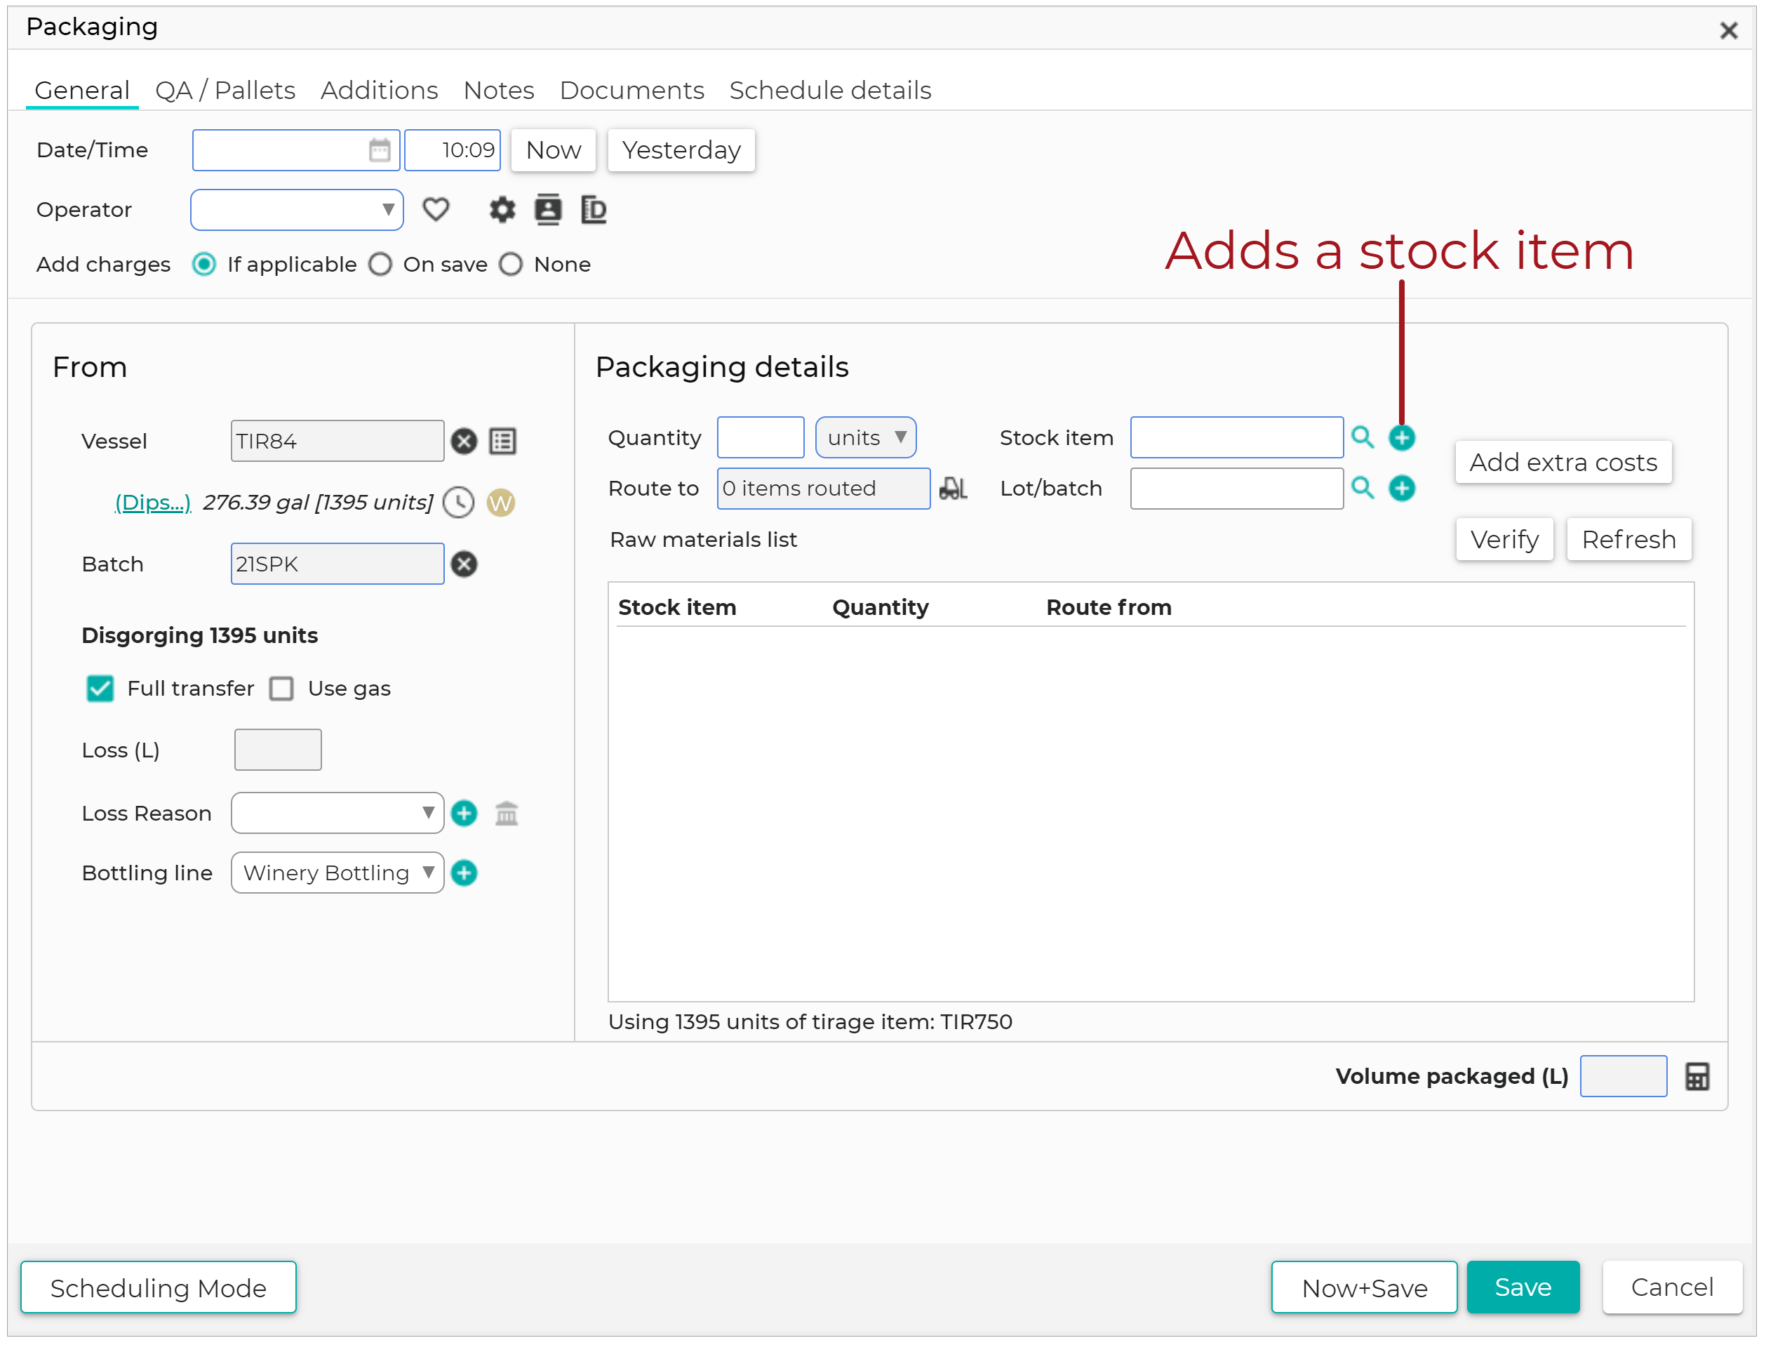Clear the Batch 21SPK field

464,564
